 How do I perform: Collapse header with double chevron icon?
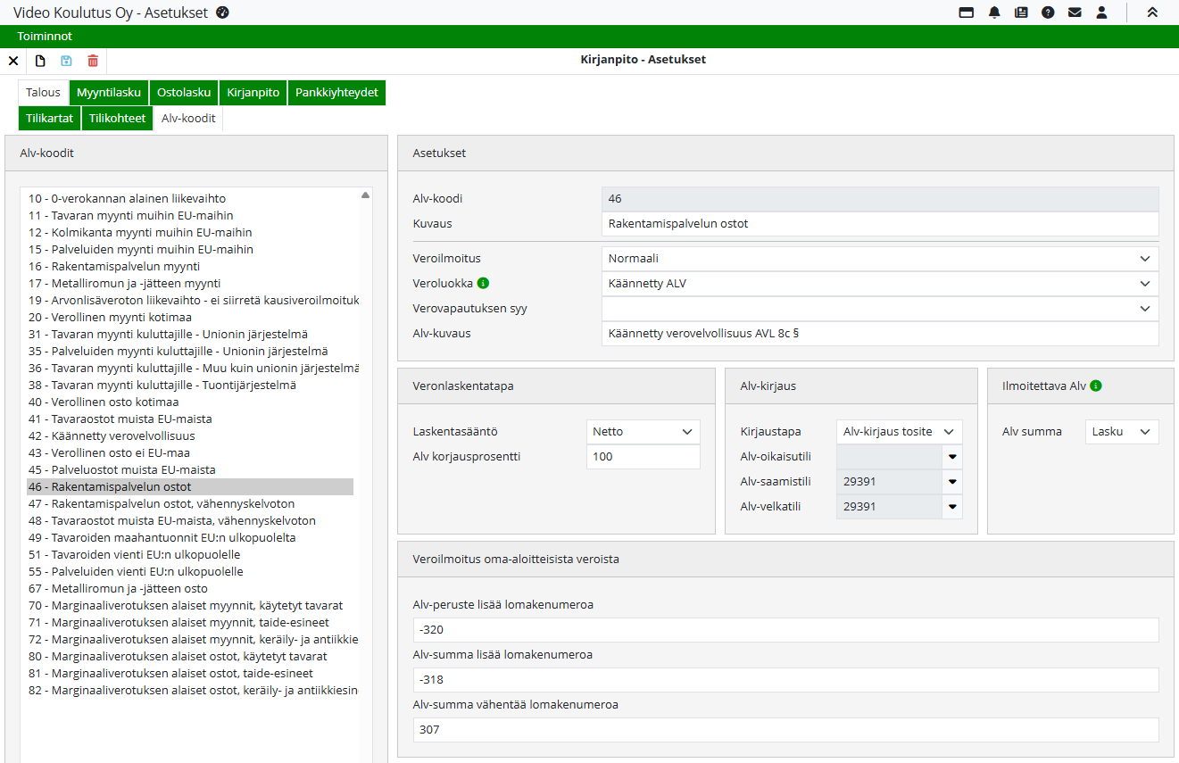point(1152,12)
